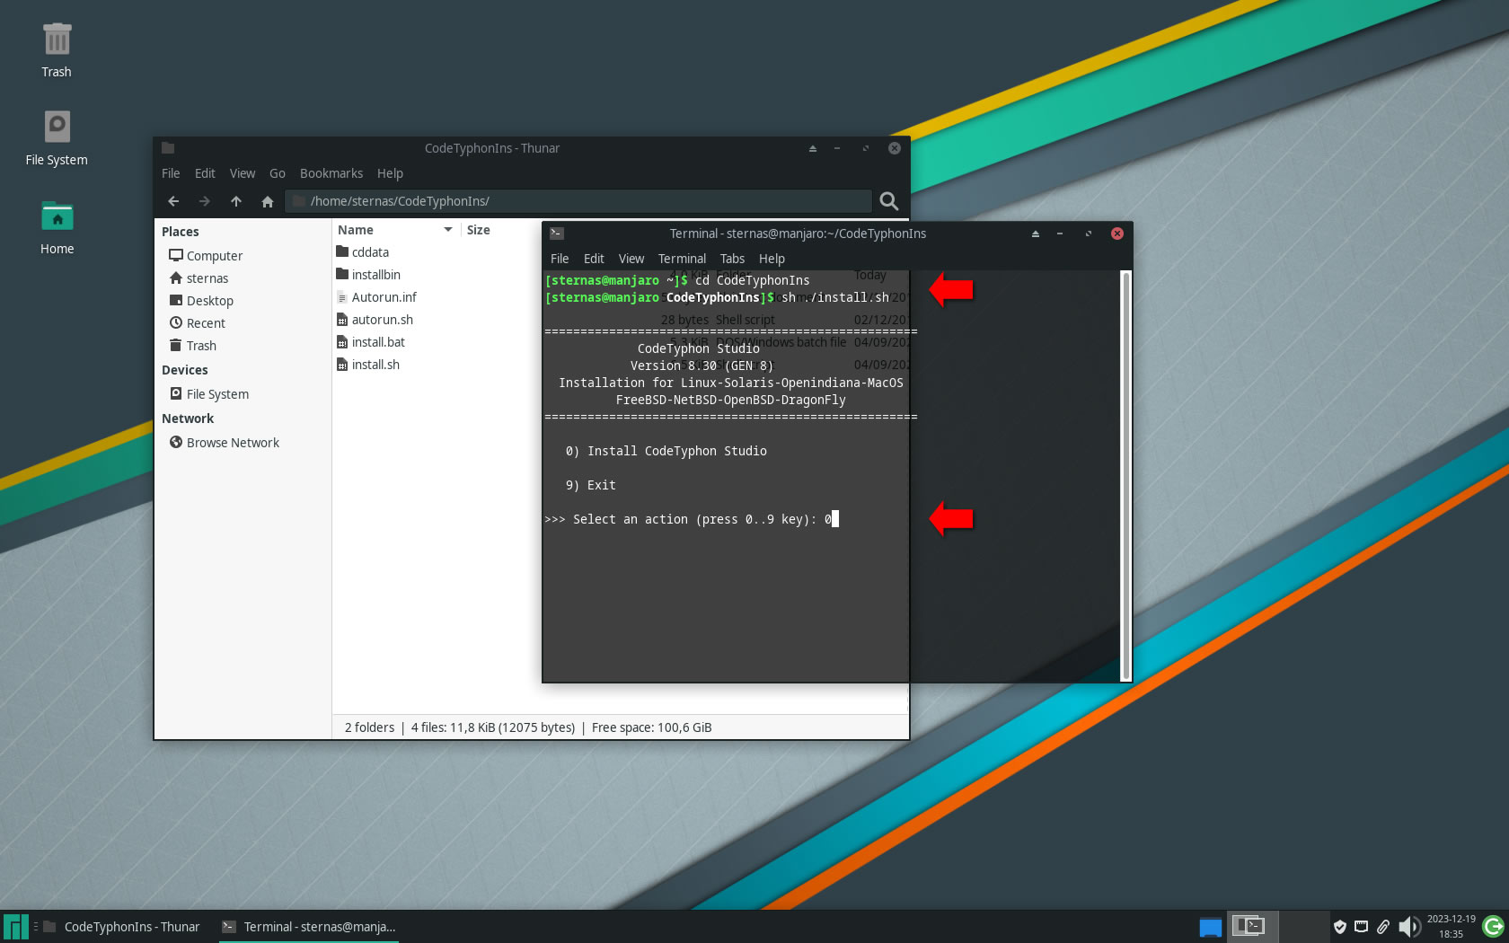Viewport: 1509px width, 943px height.
Task: Open Thunar Go menu
Action: [x=278, y=173]
